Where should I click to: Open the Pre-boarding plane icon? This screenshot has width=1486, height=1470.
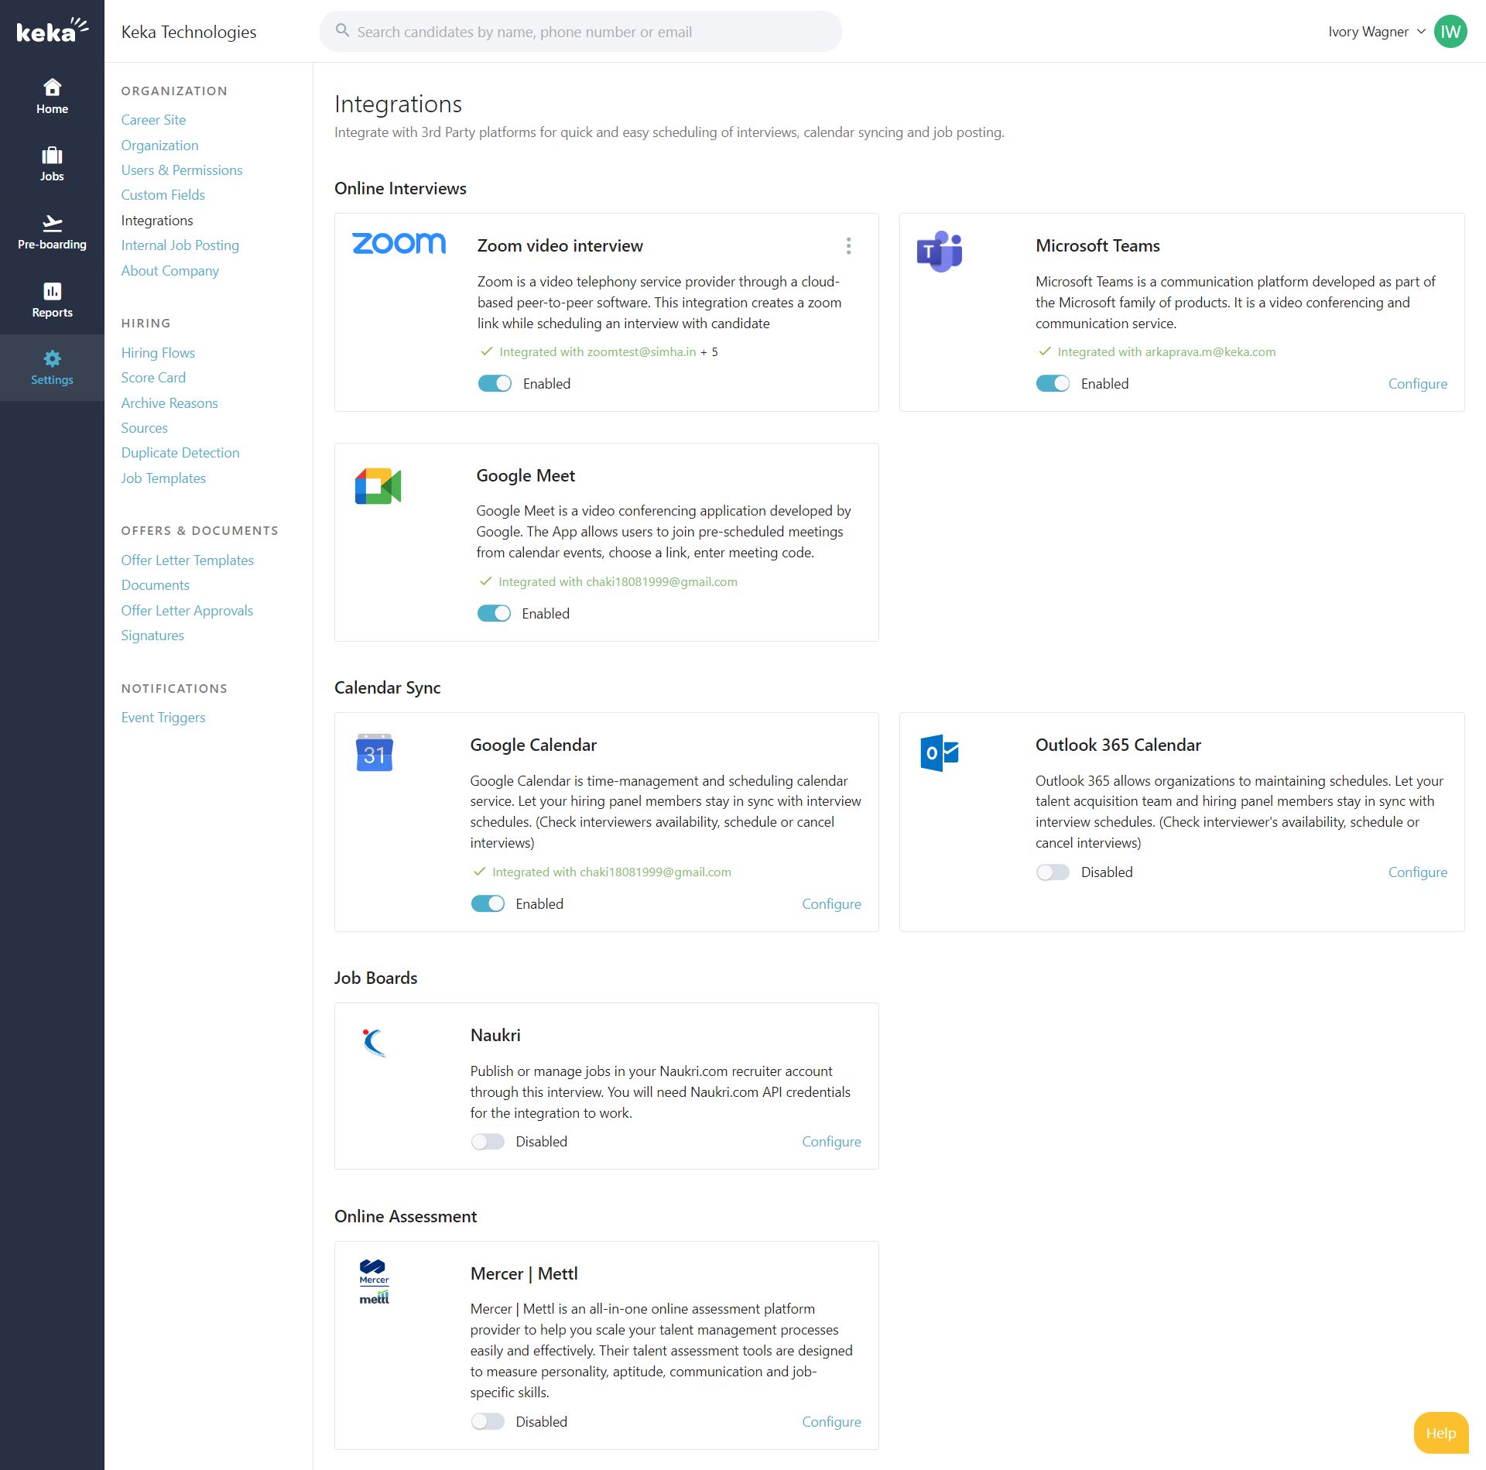tap(52, 223)
